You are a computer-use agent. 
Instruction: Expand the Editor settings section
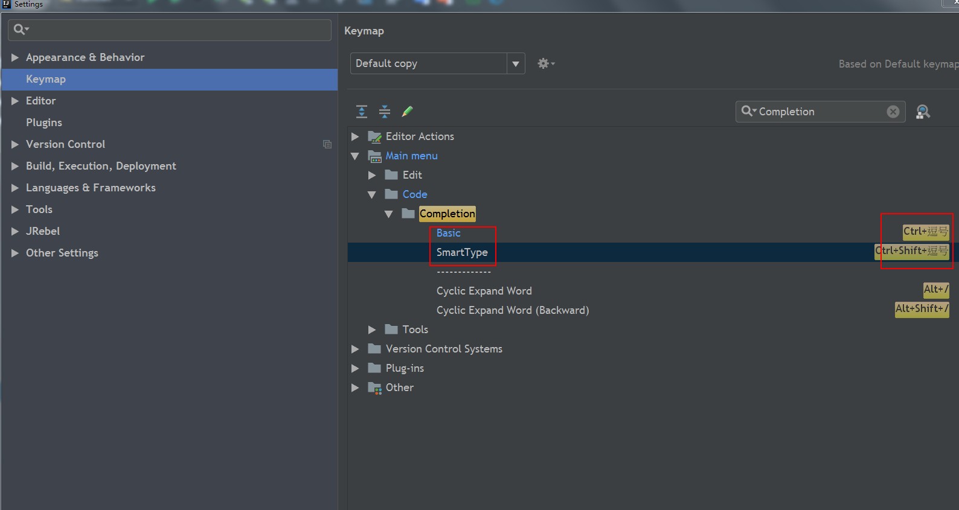[15, 101]
